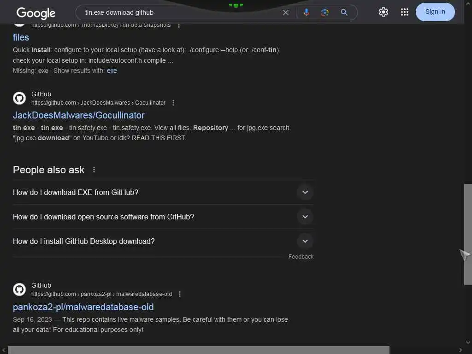This screenshot has width=472, height=354.
Task: Expand 'How do I download open source software' question
Action: pyautogui.click(x=163, y=217)
